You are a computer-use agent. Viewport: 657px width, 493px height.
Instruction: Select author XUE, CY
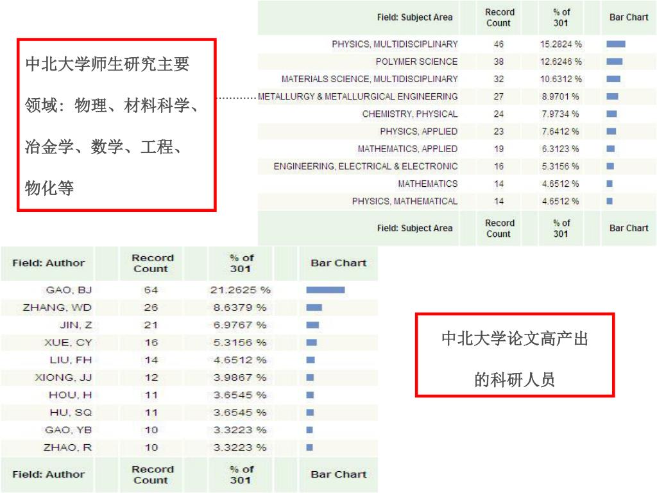[68, 343]
